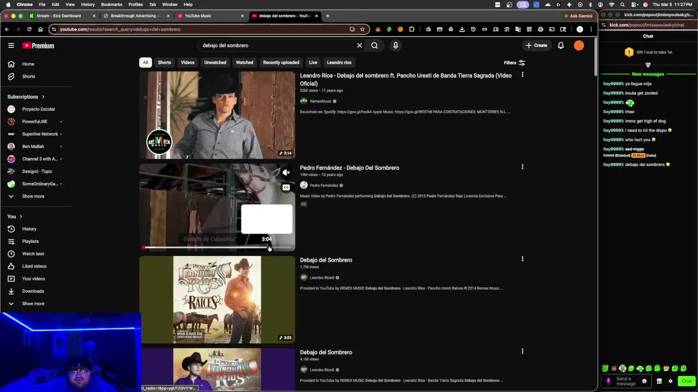Click the YouTube Premium logo

coord(38,46)
